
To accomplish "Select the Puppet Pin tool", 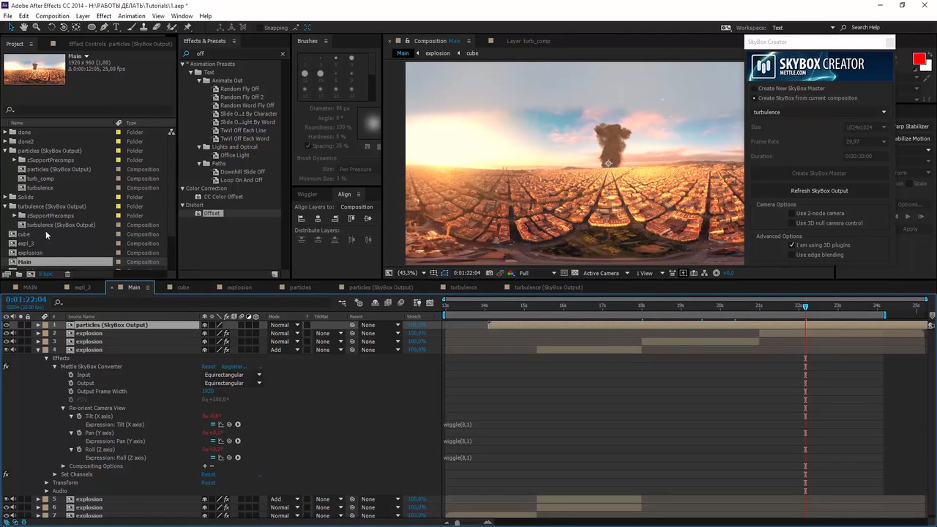I will point(188,27).
